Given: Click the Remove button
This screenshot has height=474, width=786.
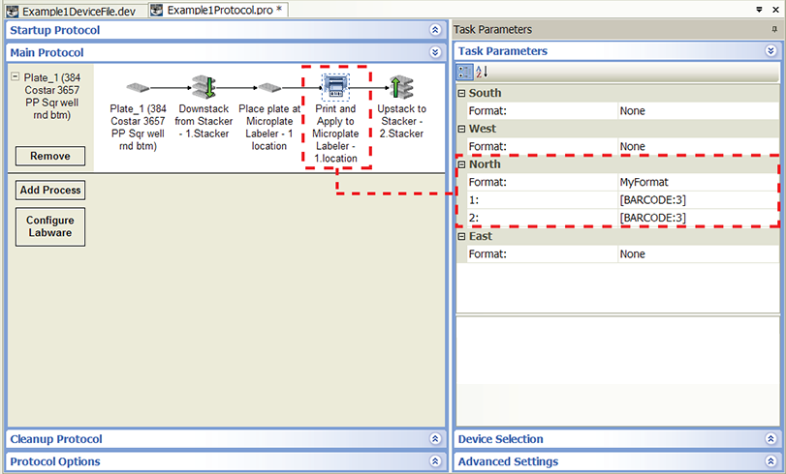Looking at the screenshot, I should (x=49, y=156).
